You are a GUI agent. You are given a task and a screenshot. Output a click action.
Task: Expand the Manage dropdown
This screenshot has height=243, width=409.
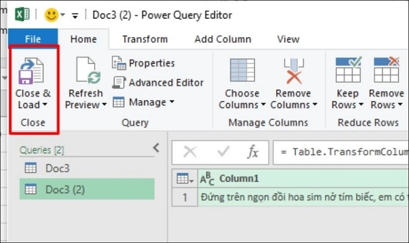tap(172, 103)
